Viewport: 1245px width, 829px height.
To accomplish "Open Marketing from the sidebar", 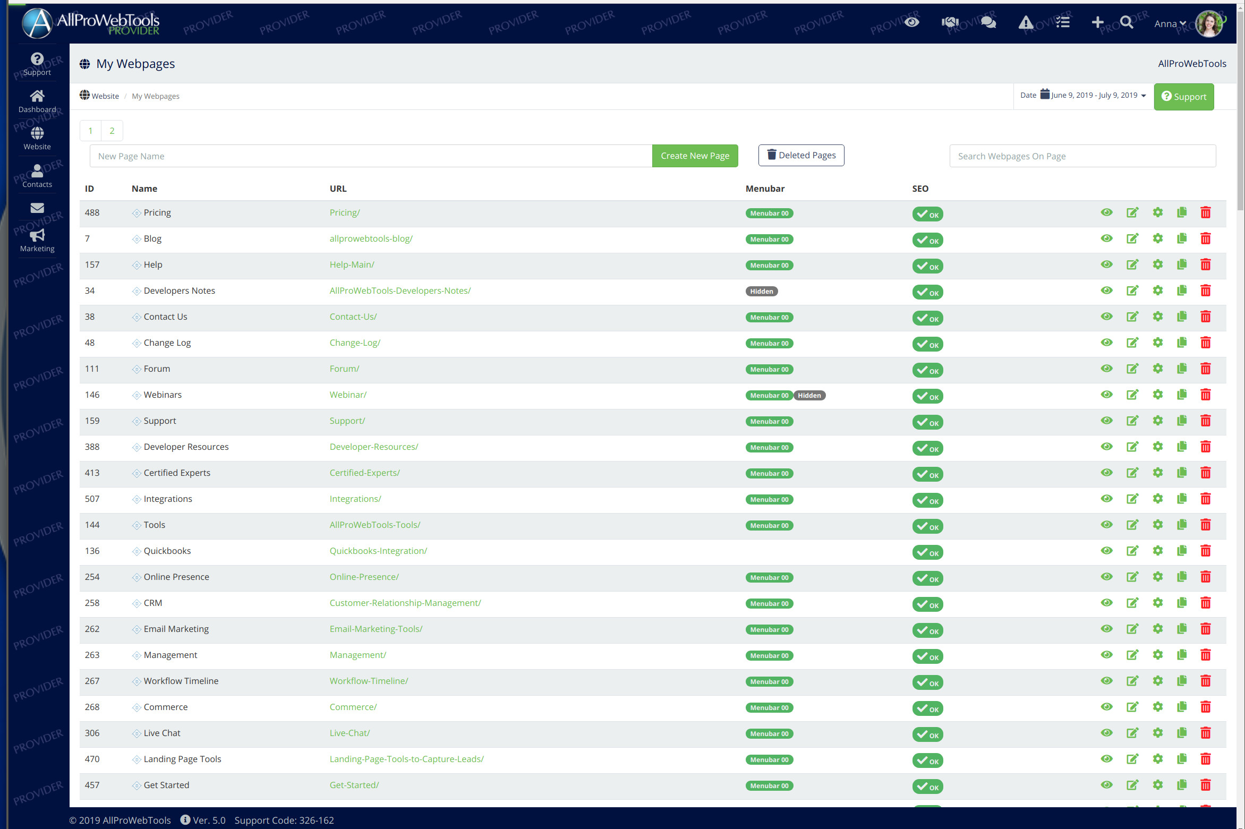I will [37, 241].
